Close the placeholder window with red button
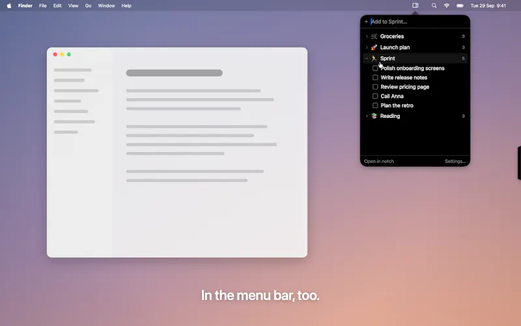The image size is (521, 326). (x=55, y=54)
